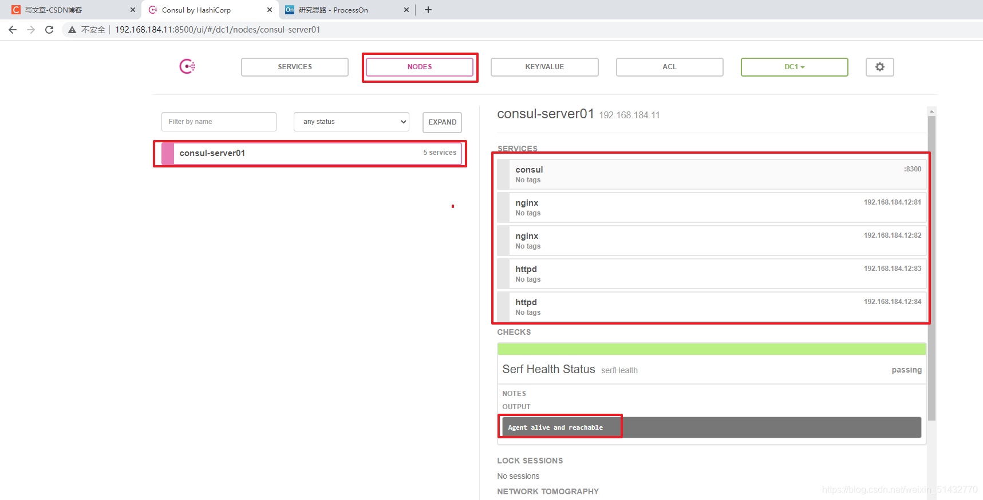The image size is (983, 500).
Task: Switch to the ProcessOn browser tab
Action: [346, 10]
